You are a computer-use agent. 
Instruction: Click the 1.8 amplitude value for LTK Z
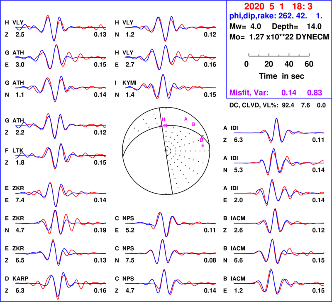pos(20,162)
